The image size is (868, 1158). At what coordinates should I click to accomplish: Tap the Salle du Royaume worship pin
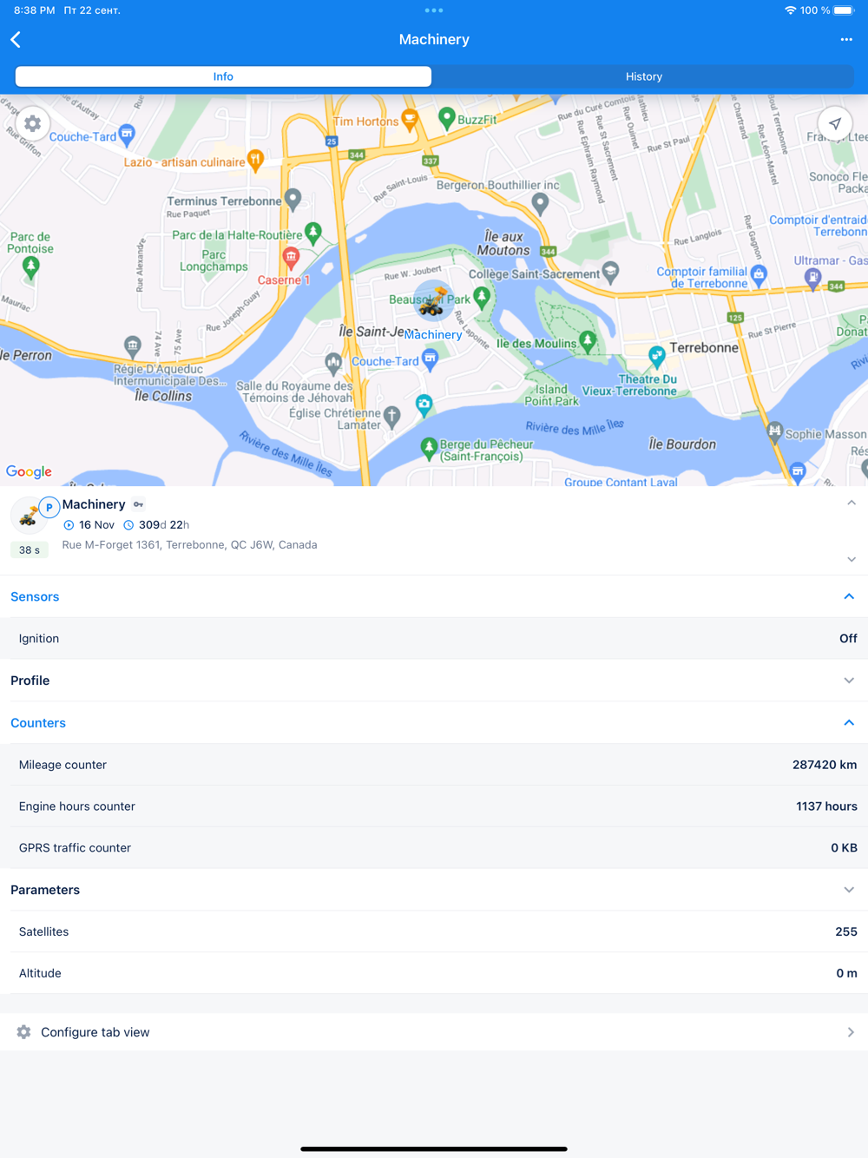coord(333,363)
